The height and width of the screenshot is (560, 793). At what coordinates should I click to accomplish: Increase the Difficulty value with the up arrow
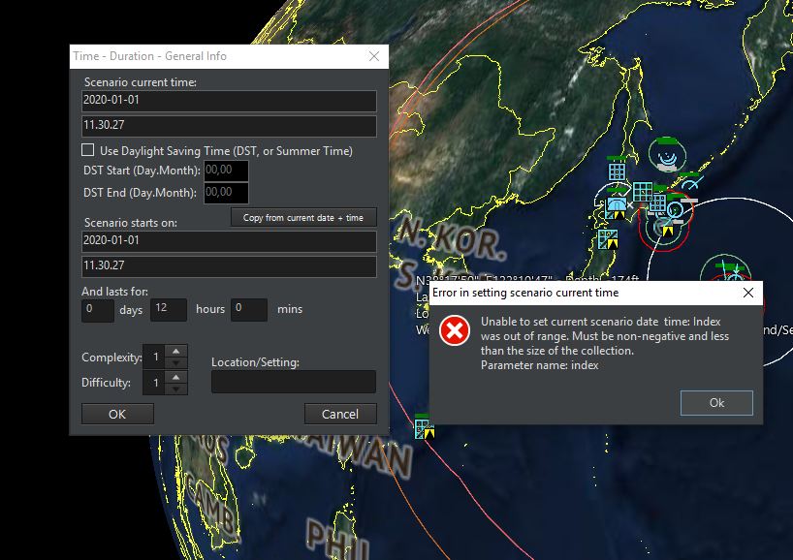(176, 377)
